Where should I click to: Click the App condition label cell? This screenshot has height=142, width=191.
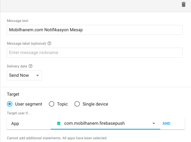tap(29, 123)
